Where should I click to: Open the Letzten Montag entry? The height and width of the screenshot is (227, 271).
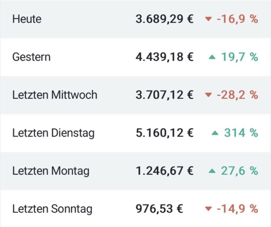[135, 171]
